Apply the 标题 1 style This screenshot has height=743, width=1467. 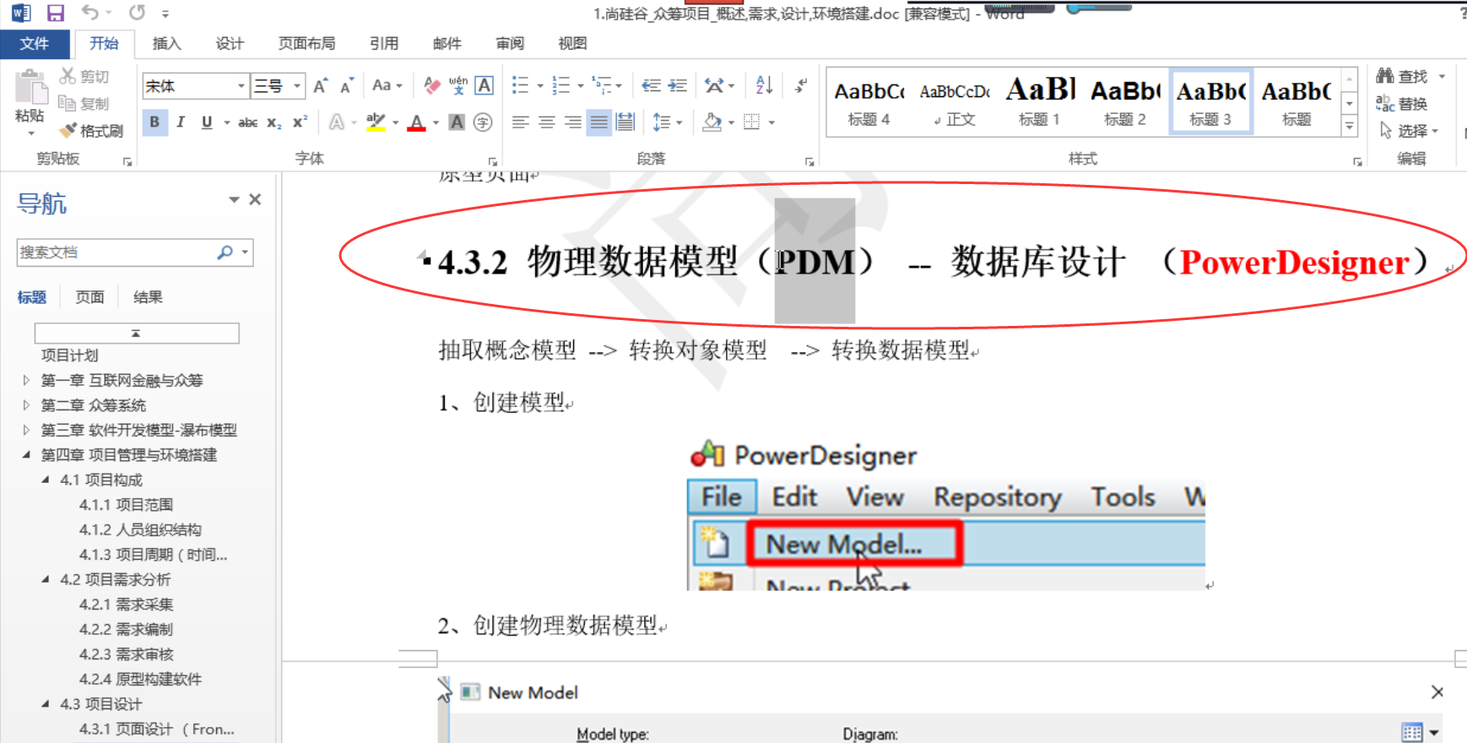coord(1039,101)
